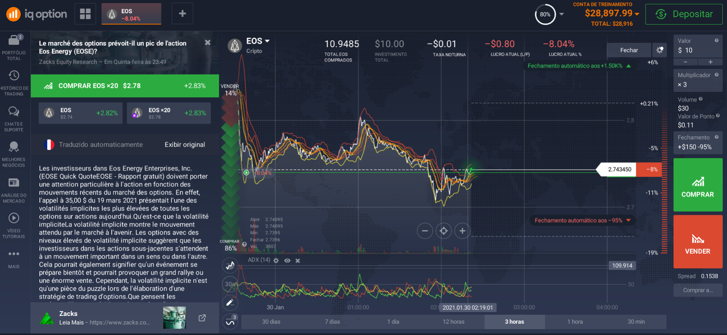Image resolution: width=727 pixels, height=335 pixels.
Task: Click the Fechar position button
Action: pyautogui.click(x=629, y=50)
